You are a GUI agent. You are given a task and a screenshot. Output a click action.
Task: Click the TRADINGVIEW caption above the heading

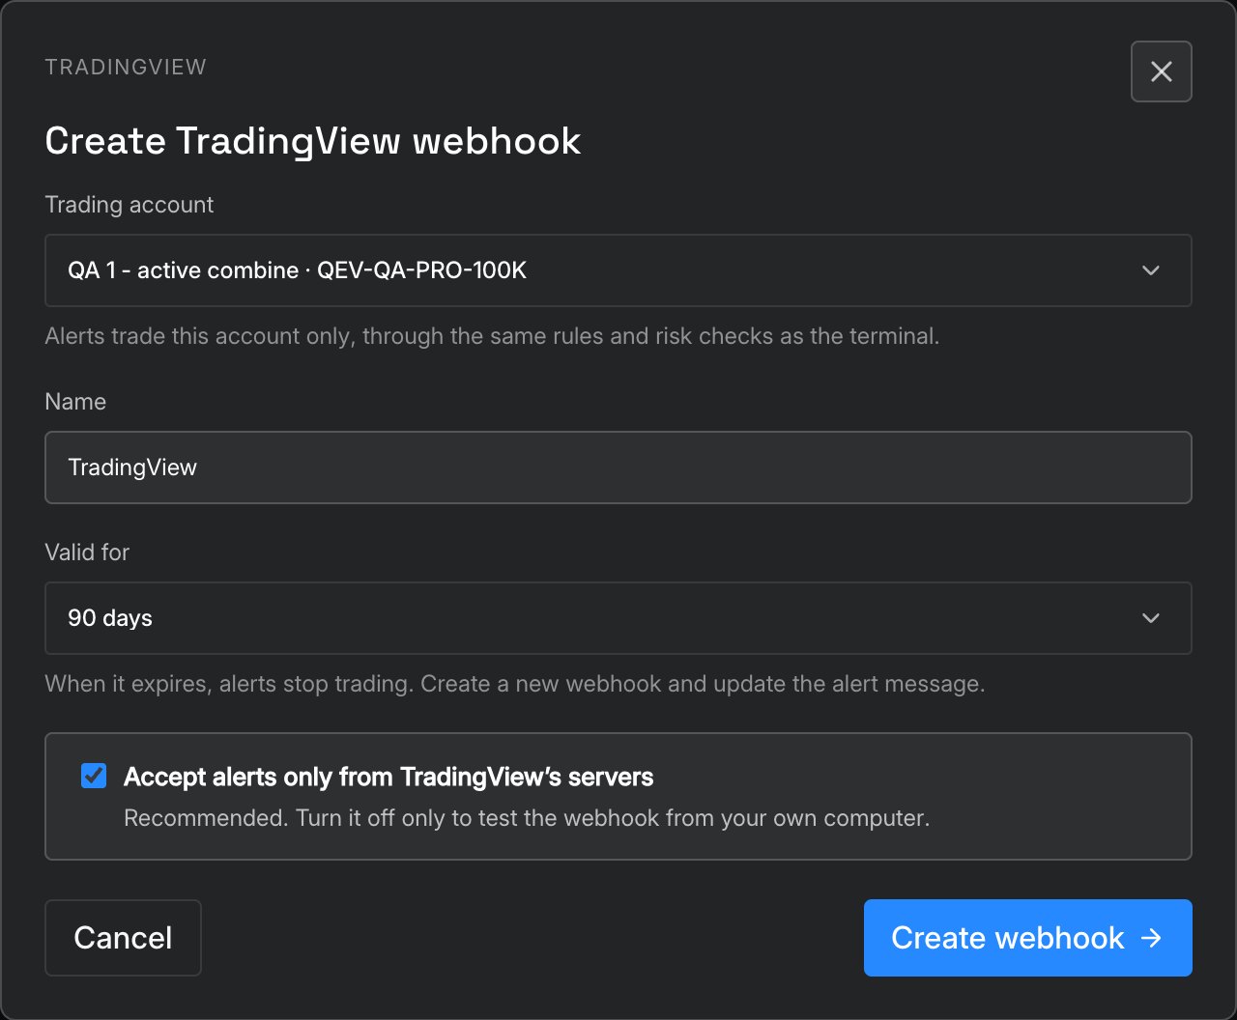126,67
